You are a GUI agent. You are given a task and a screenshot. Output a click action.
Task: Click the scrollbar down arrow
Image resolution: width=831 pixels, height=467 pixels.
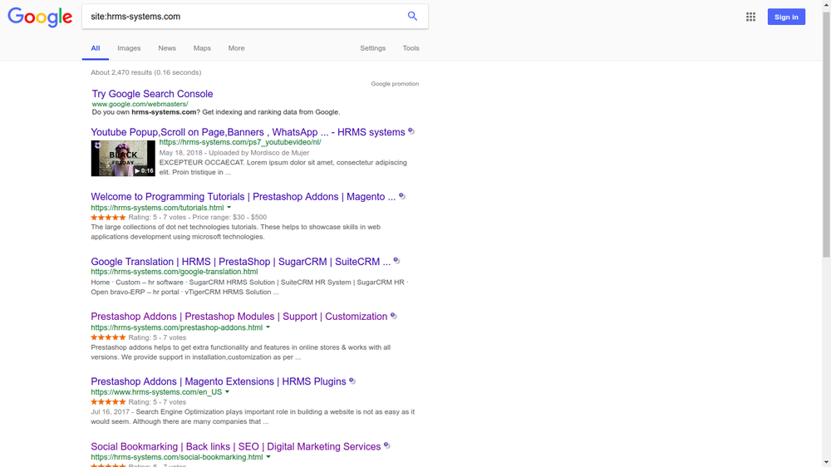(x=826, y=463)
